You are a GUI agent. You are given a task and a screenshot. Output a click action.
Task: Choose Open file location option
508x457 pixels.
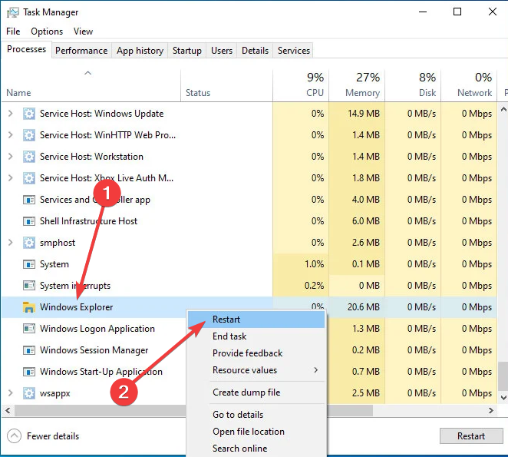point(256,432)
